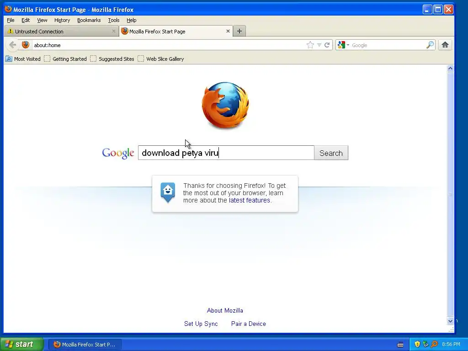The width and height of the screenshot is (468, 351).
Task: Focus the Google toolbar search field
Action: 388,45
